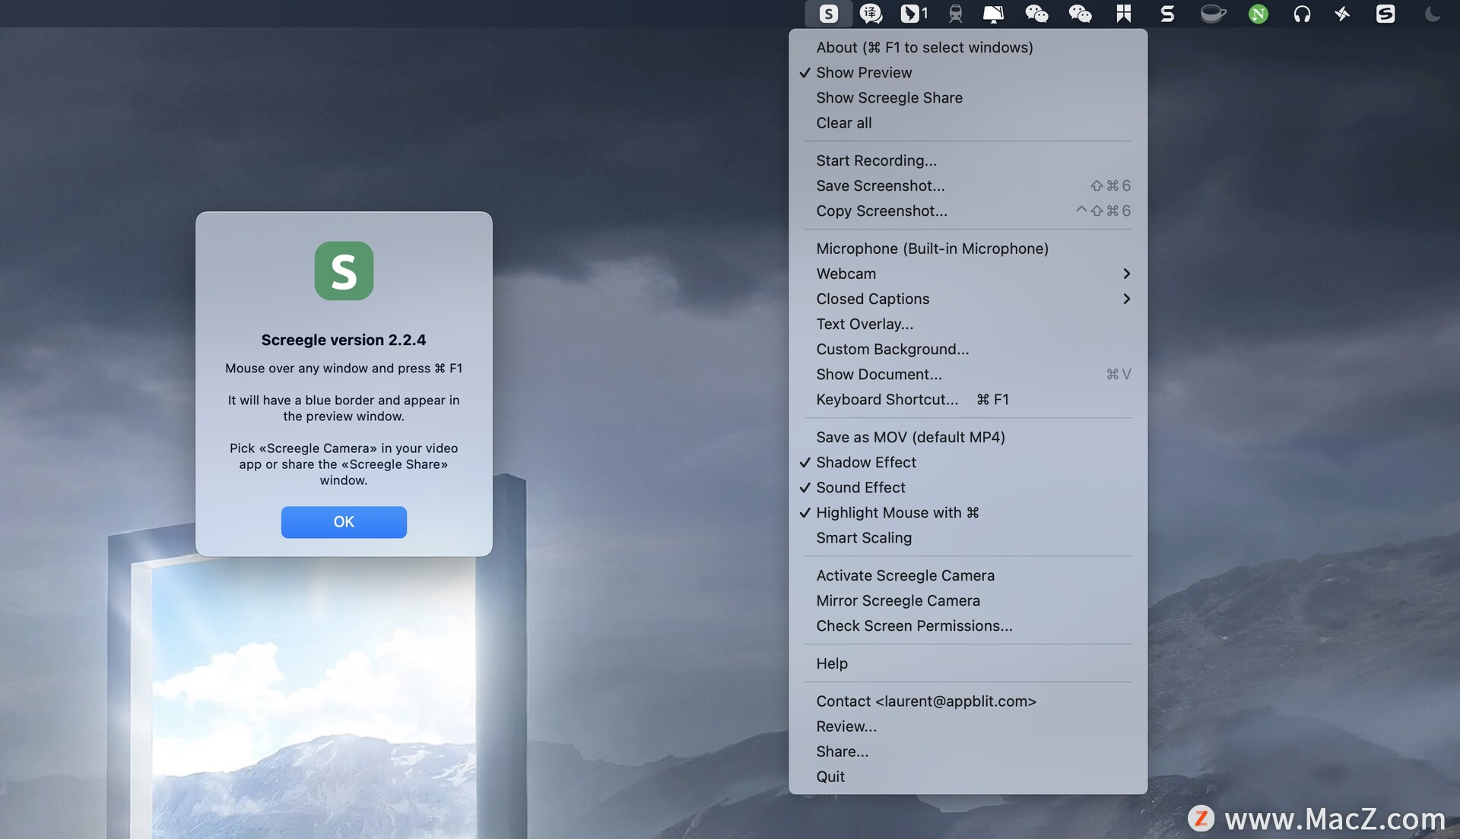Click 'Mouse over any window and press ⌘ F1' text

pos(344,368)
